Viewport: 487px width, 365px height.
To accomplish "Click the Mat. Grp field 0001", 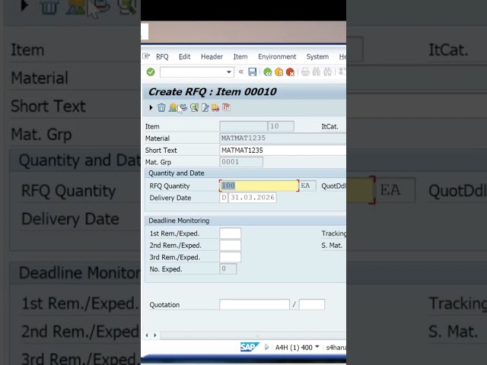I will 241,162.
